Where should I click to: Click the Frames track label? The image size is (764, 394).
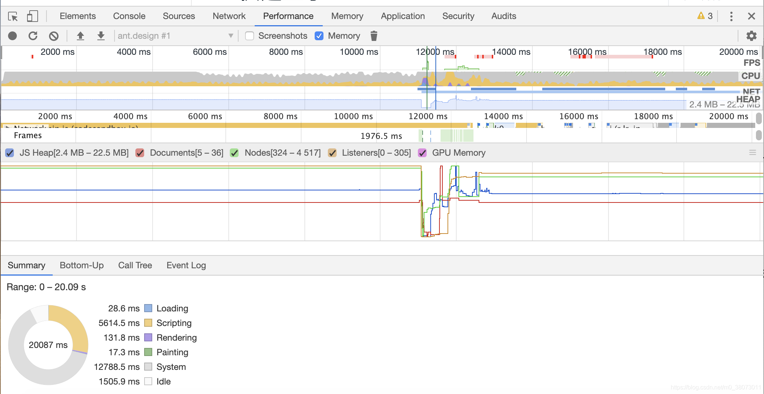tap(28, 136)
